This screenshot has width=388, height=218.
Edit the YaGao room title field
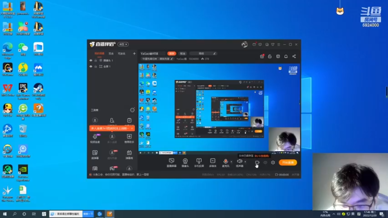[x=153, y=53]
